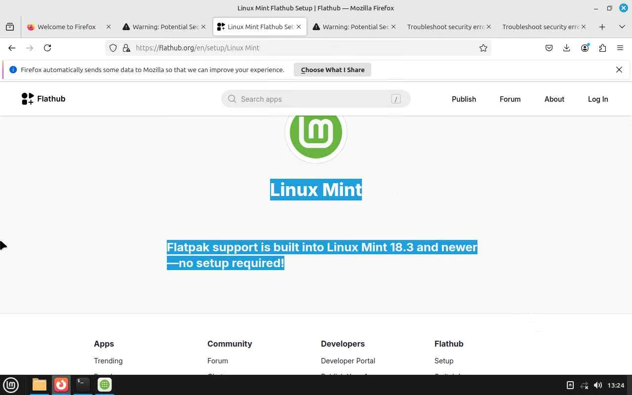This screenshot has height=395, width=632.
Task: Click the Community footer heading
Action: [230, 344]
